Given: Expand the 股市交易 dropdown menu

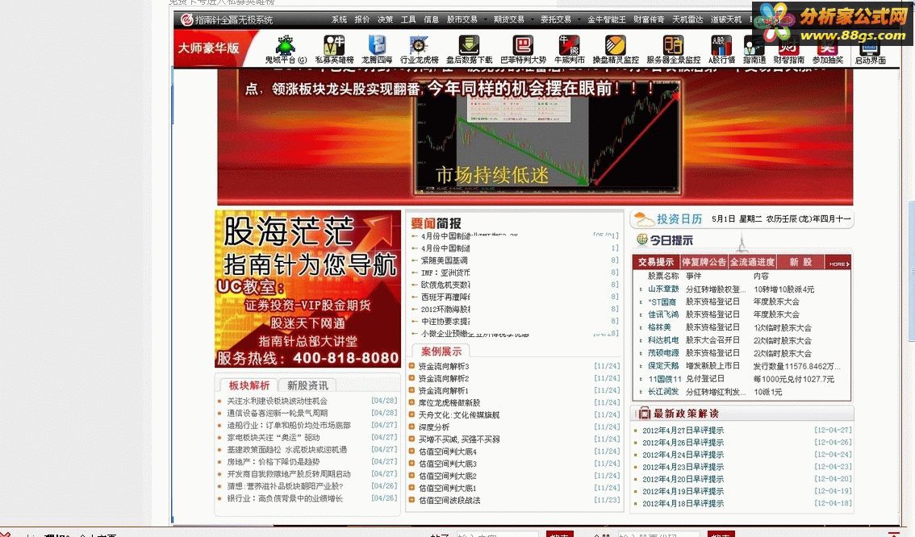Looking at the screenshot, I should [x=465, y=19].
